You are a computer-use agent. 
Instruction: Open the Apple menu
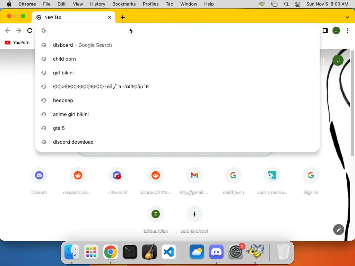[9, 4]
